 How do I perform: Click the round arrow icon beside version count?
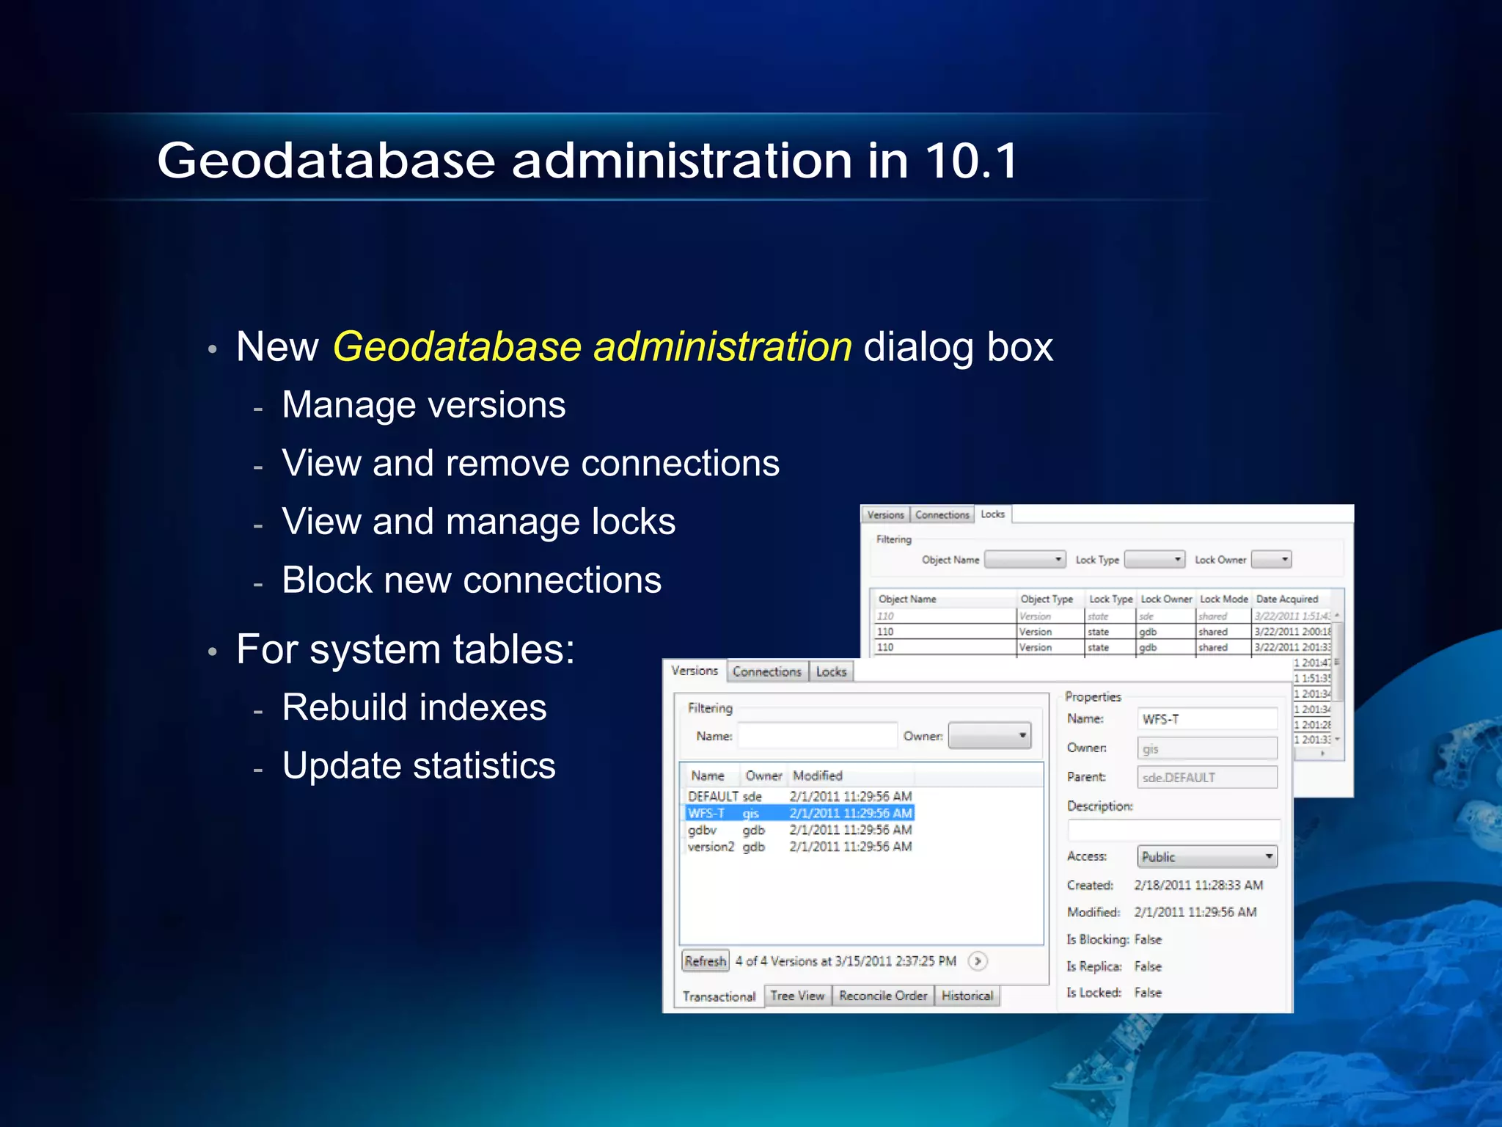pos(978,960)
